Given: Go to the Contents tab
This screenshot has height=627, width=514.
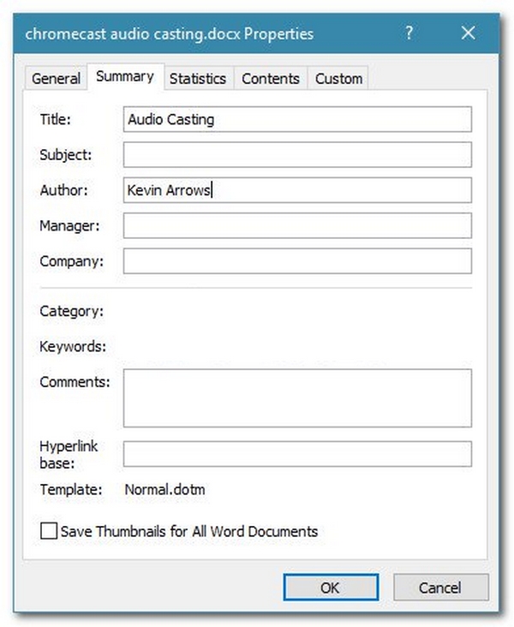Looking at the screenshot, I should coord(270,78).
